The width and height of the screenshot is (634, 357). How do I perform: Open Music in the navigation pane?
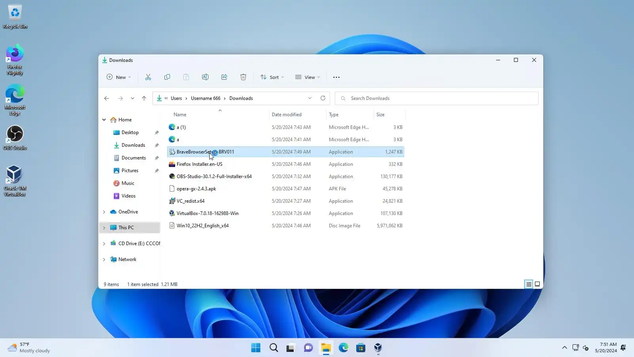point(128,183)
